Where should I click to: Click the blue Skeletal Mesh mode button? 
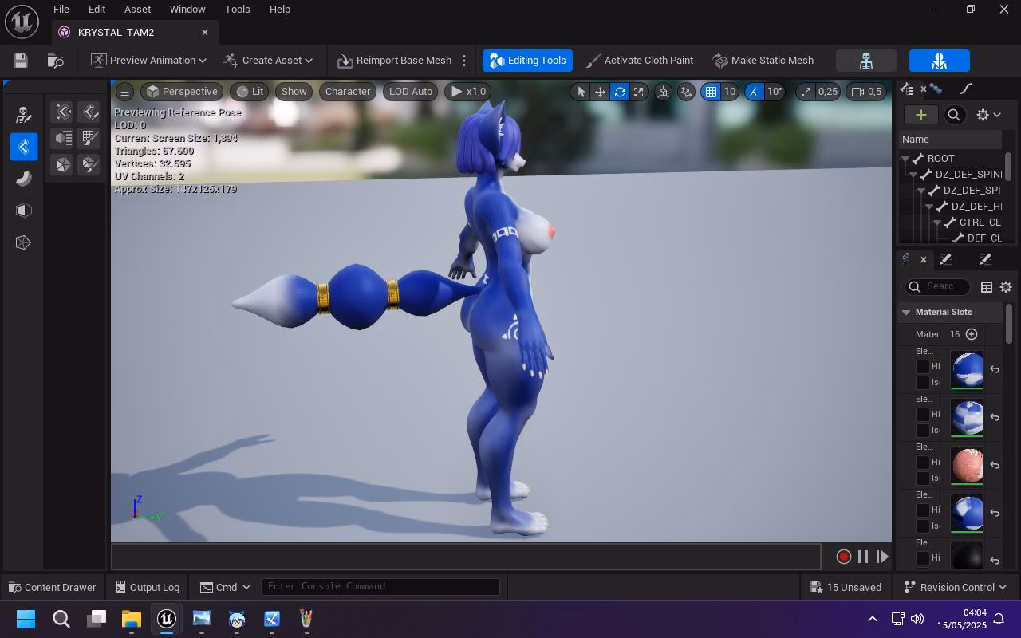coord(939,61)
